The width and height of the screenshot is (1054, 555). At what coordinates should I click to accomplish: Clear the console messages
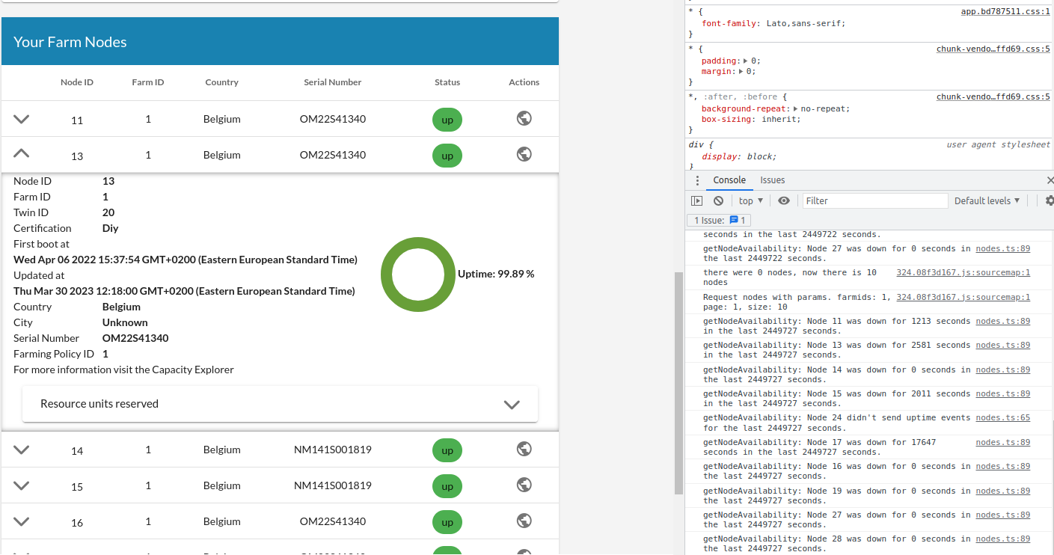718,200
